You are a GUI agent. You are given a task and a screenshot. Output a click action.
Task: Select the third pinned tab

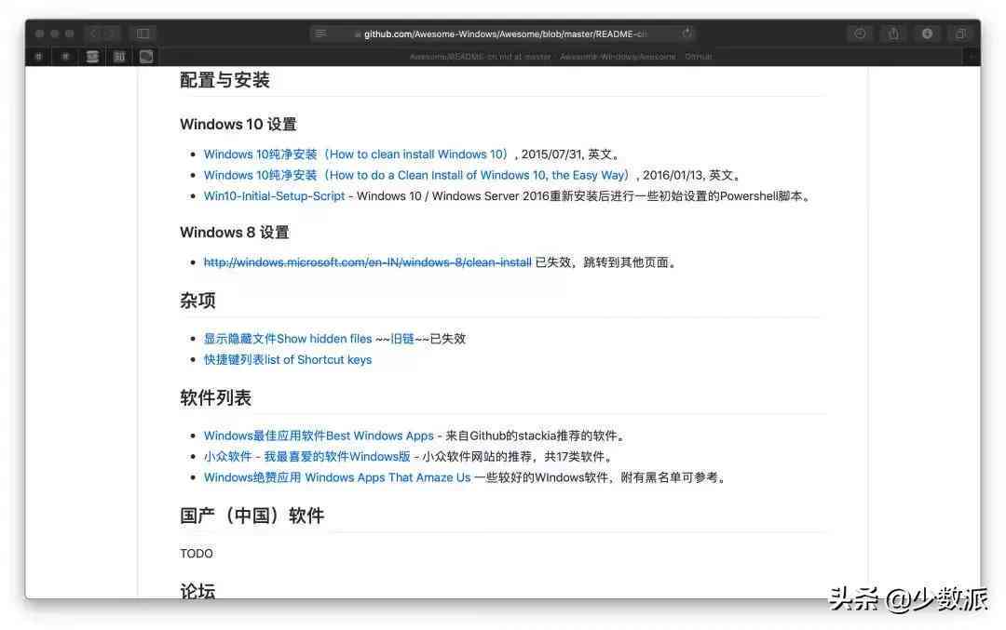coord(92,57)
